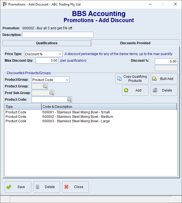Image resolution: width=182 pixels, height=203 pixels.
Task: Delete the selected discounted product entry
Action: [x=164, y=90]
